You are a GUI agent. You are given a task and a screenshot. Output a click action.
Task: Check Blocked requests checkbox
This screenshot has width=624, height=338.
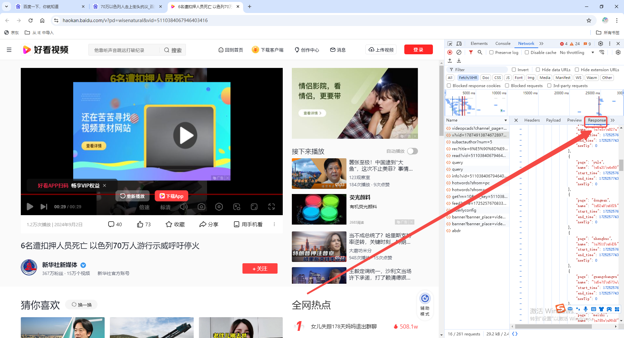[507, 85]
